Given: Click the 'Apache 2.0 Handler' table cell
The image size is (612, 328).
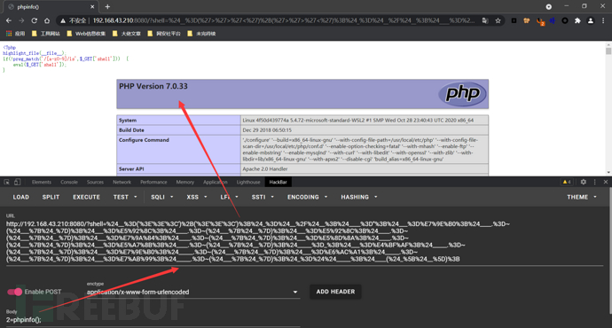Looking at the screenshot, I should tap(365, 168).
